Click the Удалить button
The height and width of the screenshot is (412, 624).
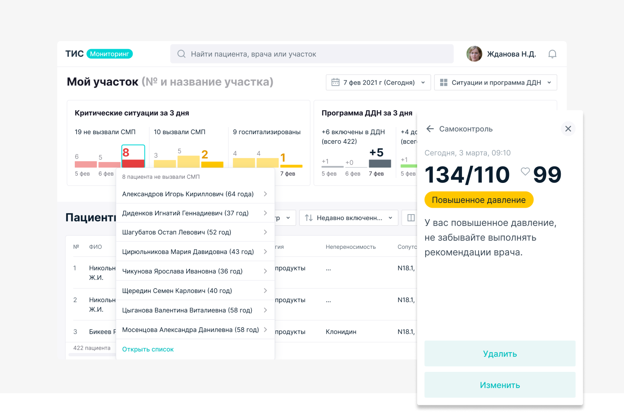tap(500, 353)
